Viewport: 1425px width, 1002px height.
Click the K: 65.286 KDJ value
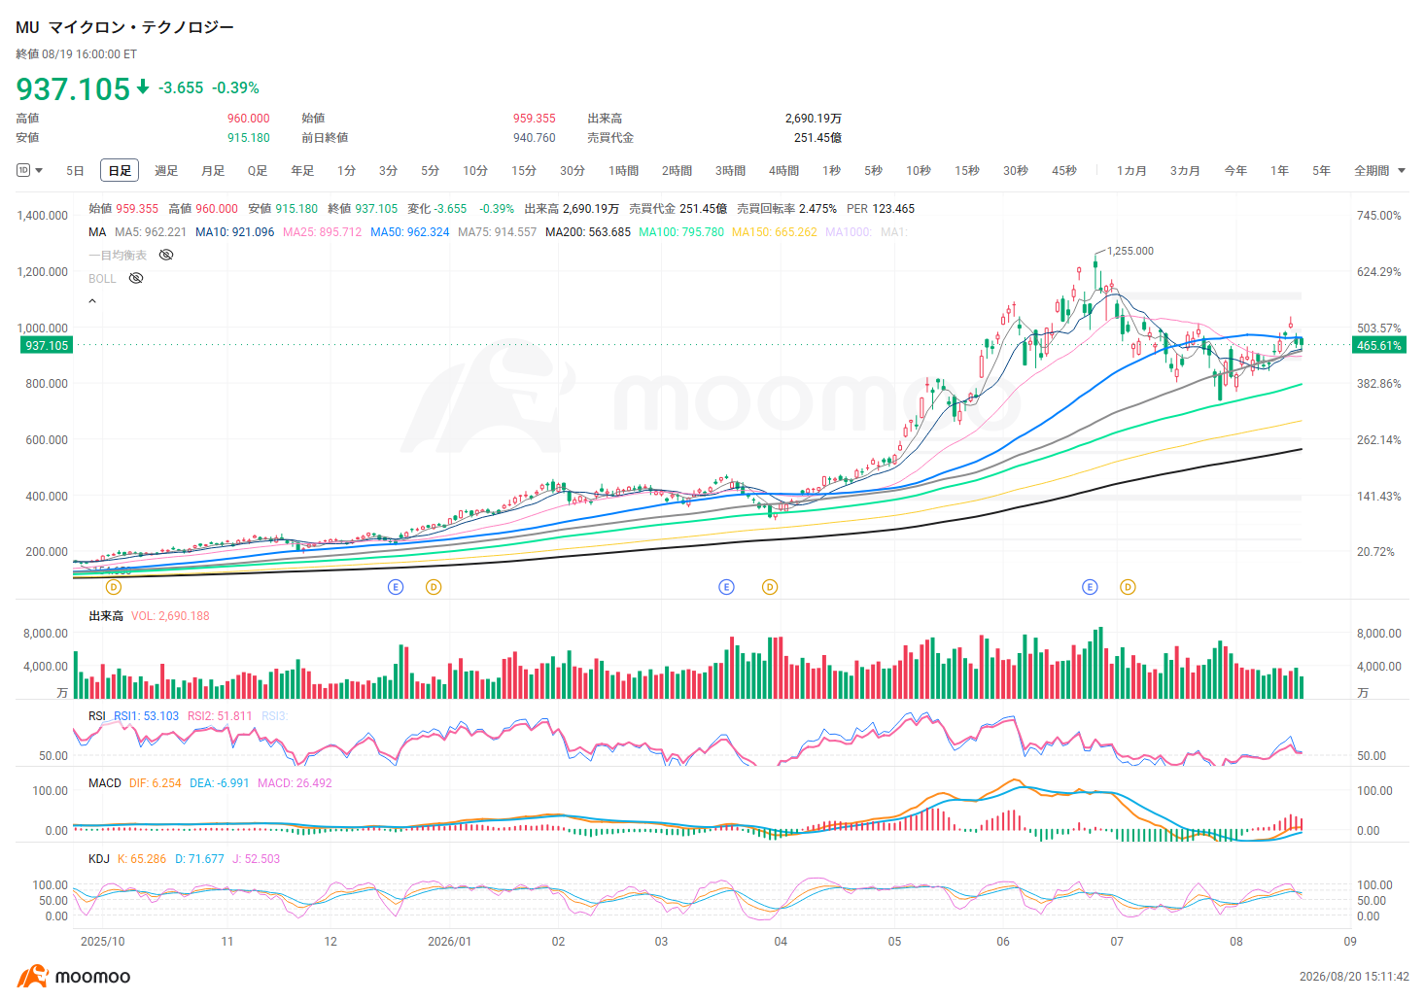[142, 859]
